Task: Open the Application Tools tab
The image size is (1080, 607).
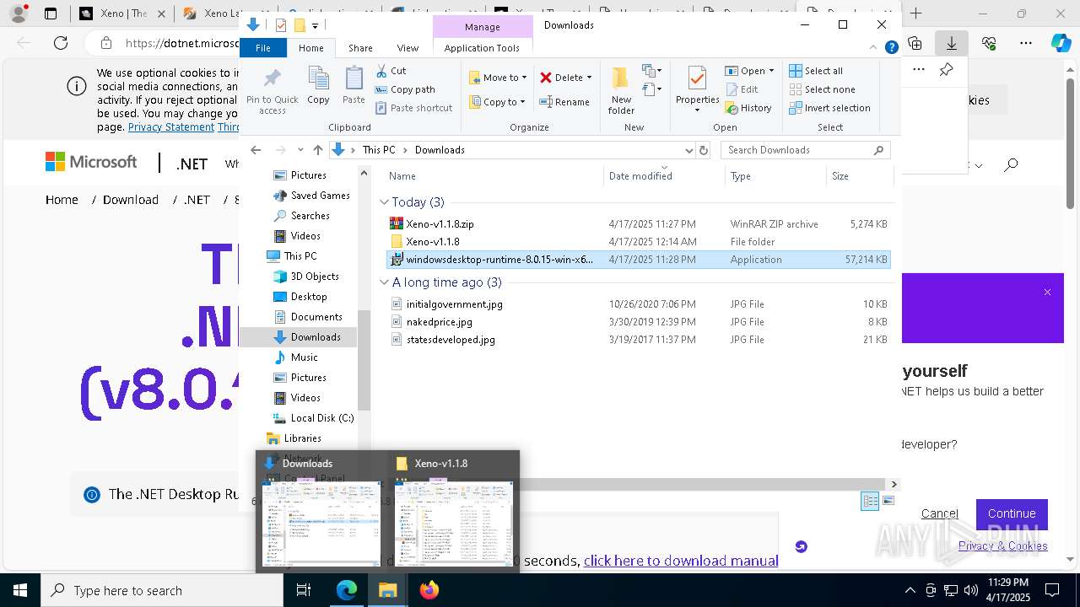Action: click(482, 48)
